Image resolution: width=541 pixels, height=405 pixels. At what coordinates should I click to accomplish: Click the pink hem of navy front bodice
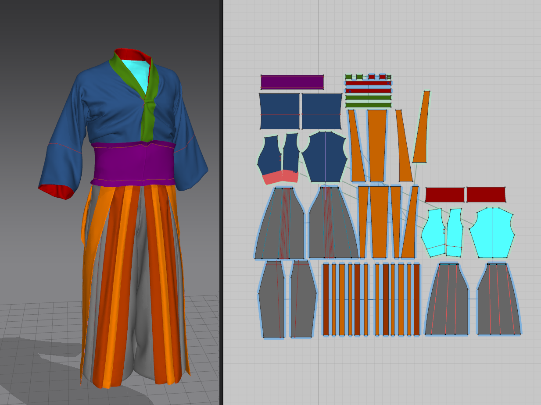click(x=280, y=178)
